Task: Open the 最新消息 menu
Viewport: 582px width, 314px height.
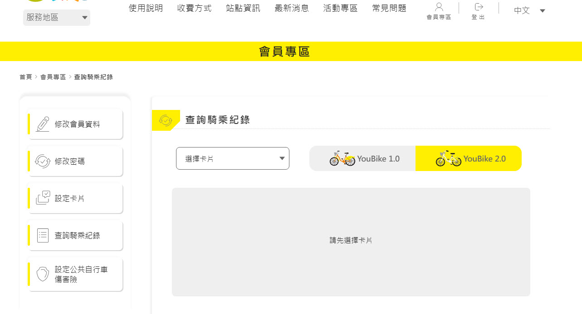Action: [x=292, y=8]
